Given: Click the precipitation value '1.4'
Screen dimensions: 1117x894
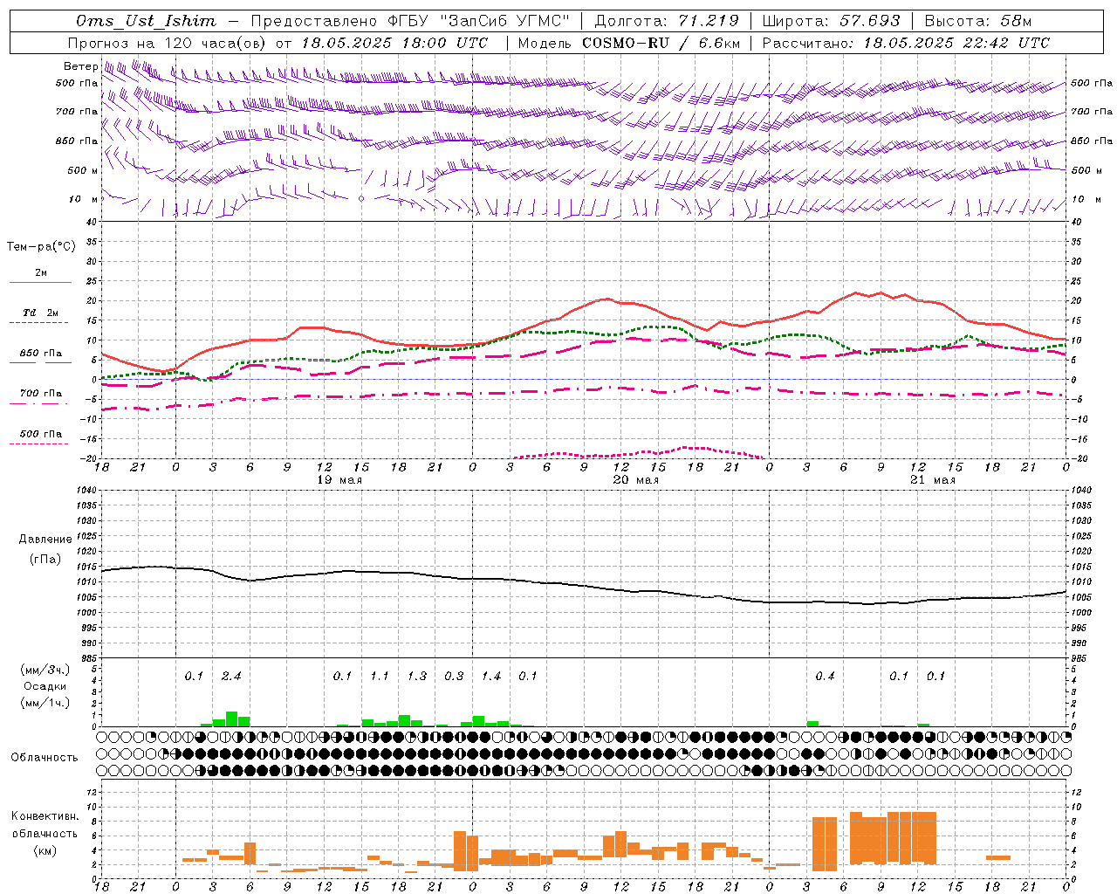Looking at the screenshot, I should click(491, 677).
